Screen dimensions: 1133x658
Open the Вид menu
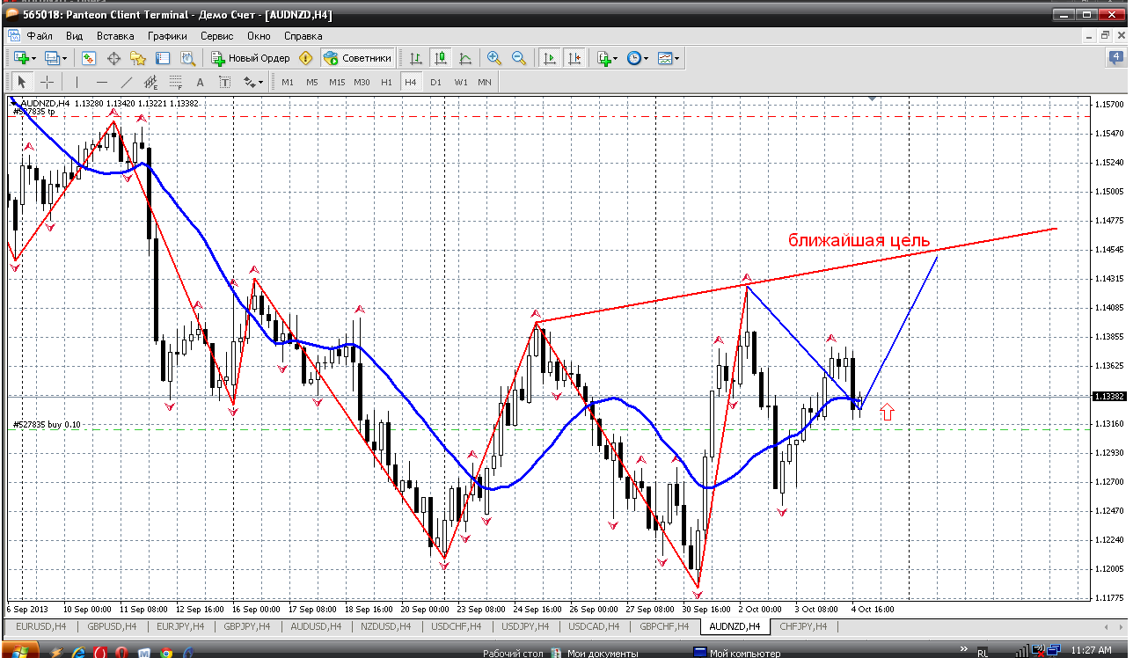coord(74,36)
